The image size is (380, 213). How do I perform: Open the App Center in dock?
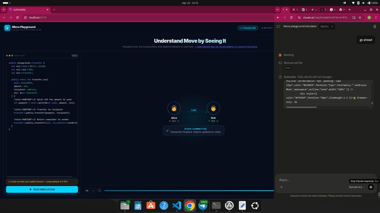[x=151, y=206]
